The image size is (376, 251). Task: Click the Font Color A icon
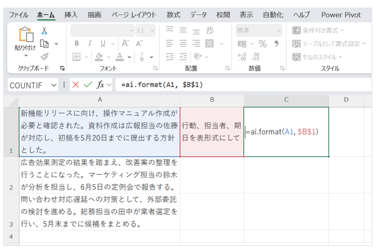pos(120,57)
